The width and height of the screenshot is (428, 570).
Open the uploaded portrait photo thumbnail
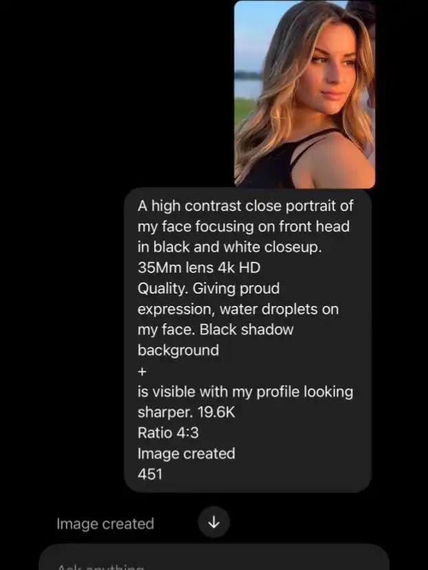coord(305,94)
